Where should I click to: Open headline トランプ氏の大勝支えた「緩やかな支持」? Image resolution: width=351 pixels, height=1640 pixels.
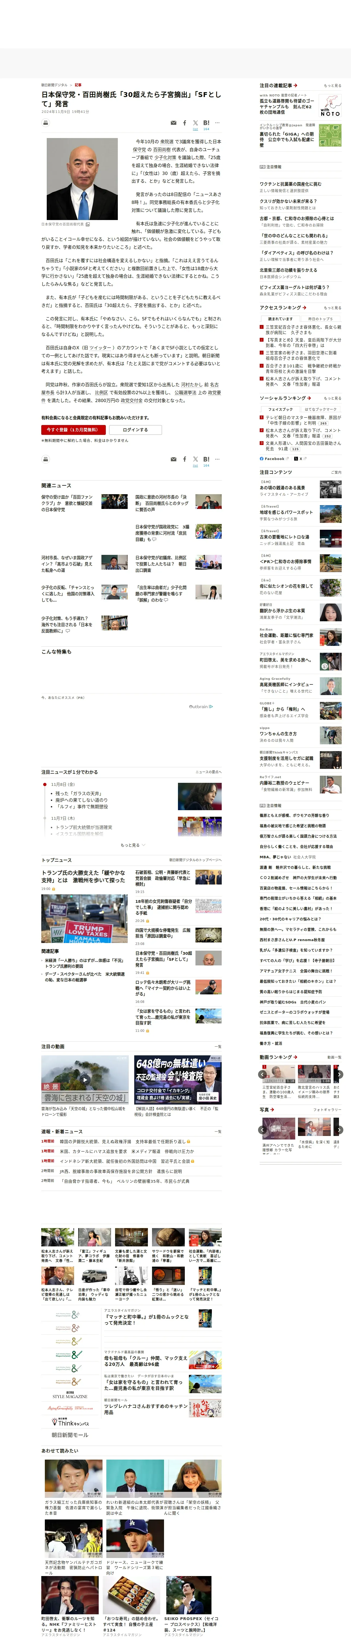(83, 876)
